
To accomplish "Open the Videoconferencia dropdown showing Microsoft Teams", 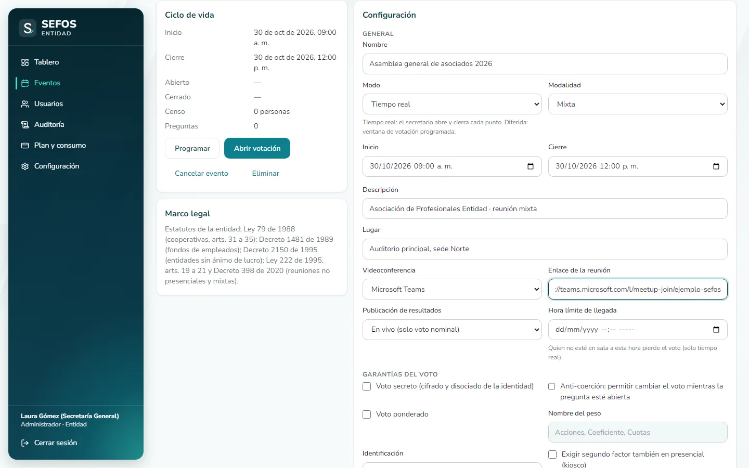I will click(452, 289).
